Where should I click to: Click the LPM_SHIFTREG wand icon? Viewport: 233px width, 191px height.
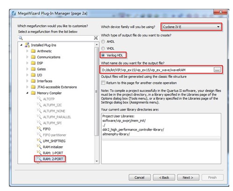pos(39,141)
